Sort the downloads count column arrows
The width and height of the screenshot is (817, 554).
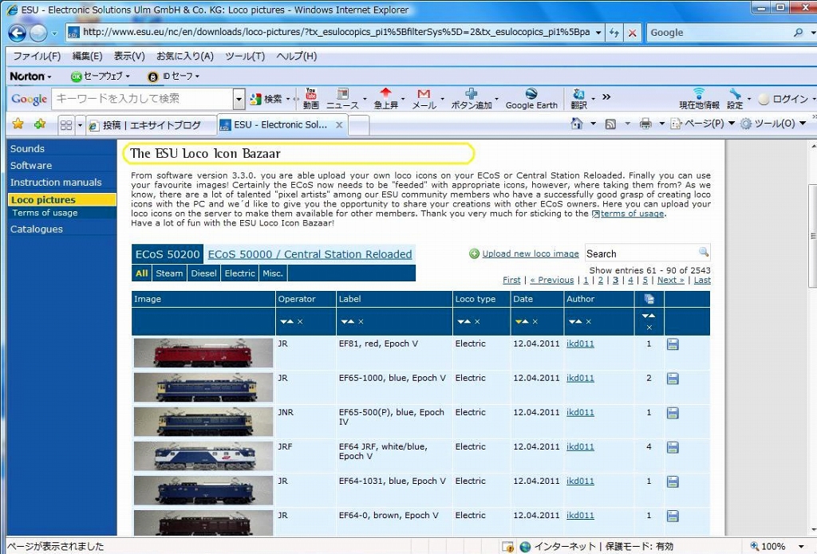pyautogui.click(x=649, y=316)
